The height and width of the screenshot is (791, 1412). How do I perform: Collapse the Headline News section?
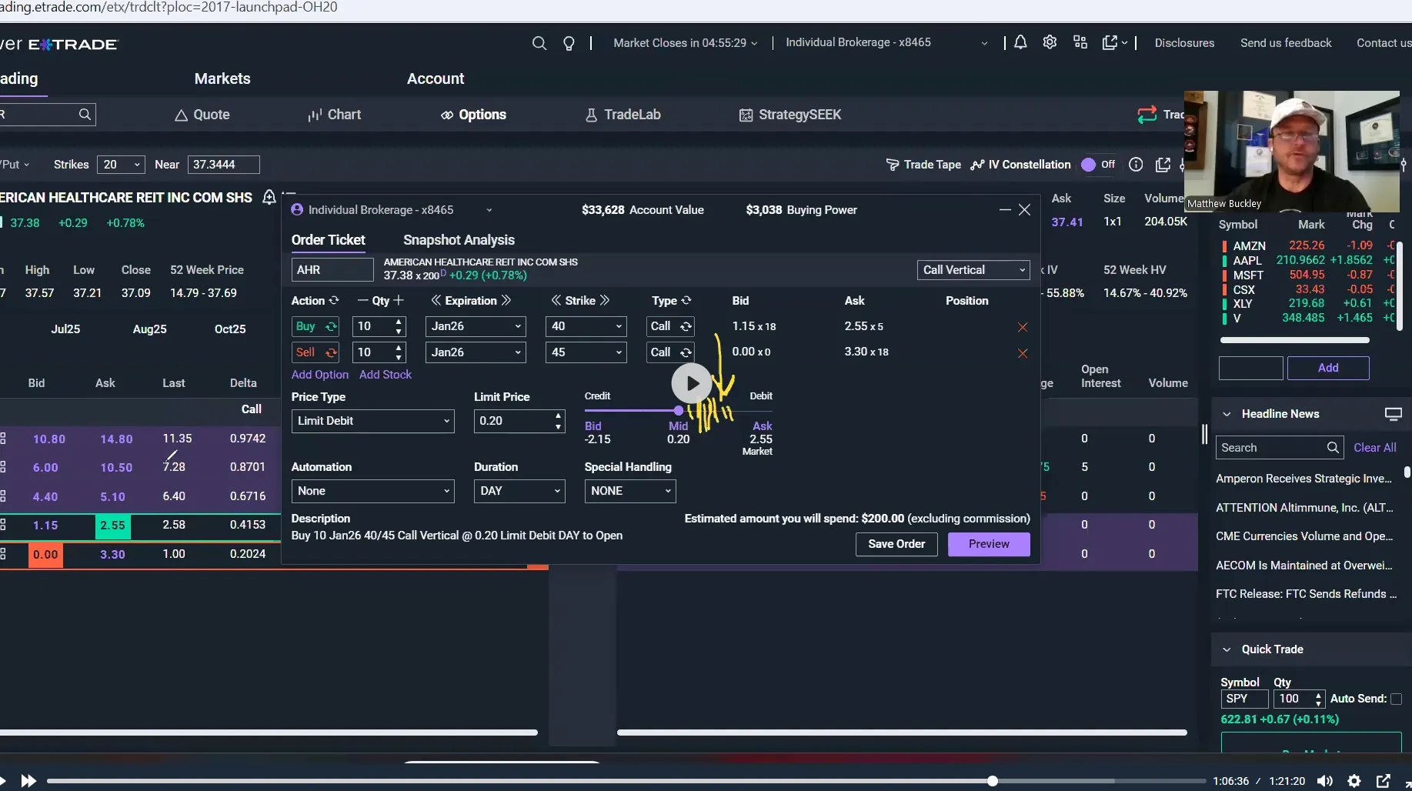1227,414
